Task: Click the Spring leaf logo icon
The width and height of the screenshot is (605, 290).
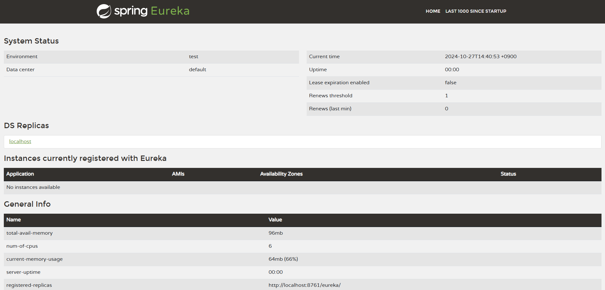Action: [x=104, y=11]
